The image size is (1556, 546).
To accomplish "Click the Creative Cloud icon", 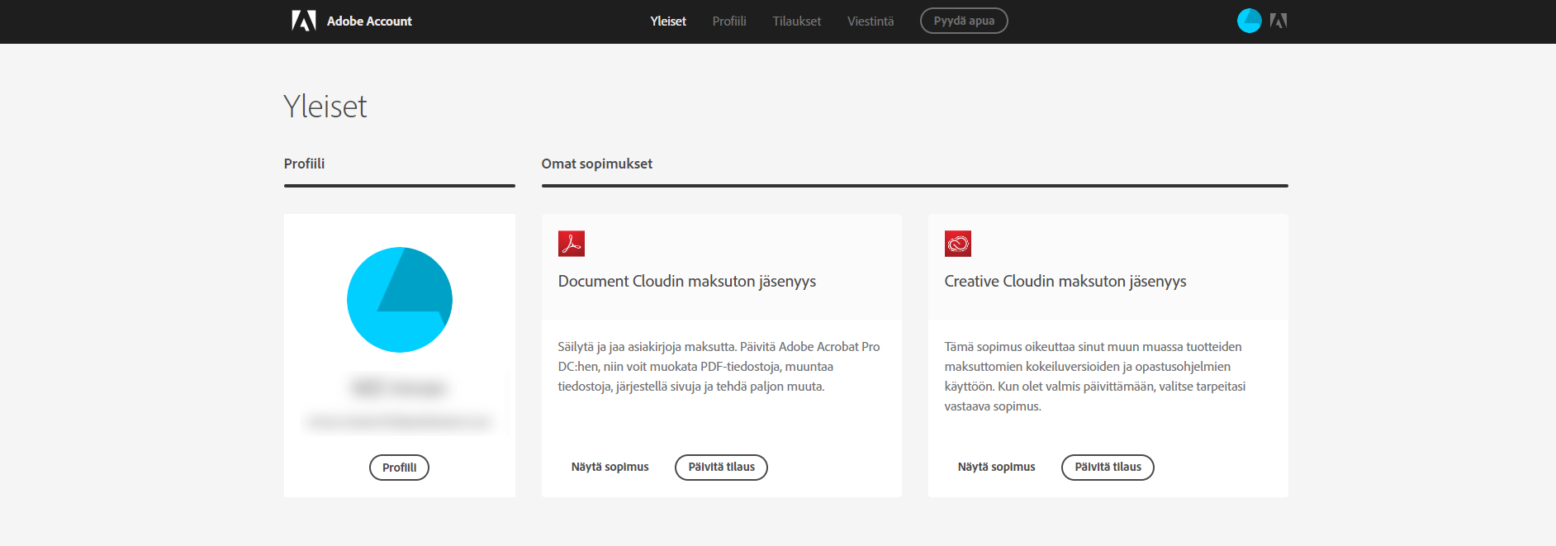I will pyautogui.click(x=958, y=244).
